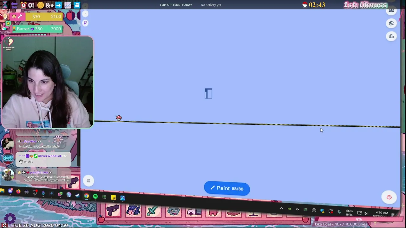Image resolution: width=406 pixels, height=228 pixels.
Task: Click the Windows notification center icon
Action: coord(393,215)
